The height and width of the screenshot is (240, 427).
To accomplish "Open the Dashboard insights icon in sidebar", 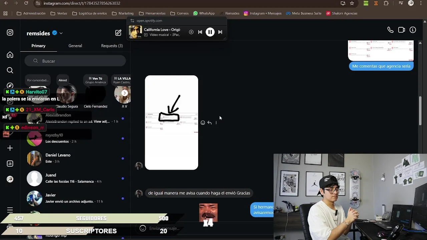I will point(10,163).
